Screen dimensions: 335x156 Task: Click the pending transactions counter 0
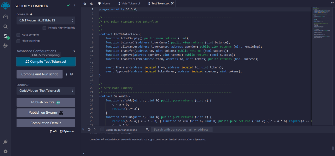tap(95, 130)
